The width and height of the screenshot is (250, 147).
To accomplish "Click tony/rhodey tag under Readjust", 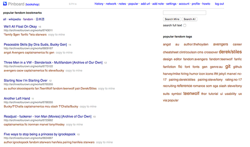I will [x=57, y=125].
